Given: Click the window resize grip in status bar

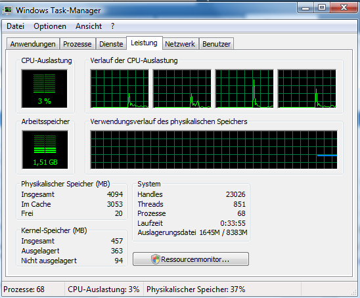Looking at the screenshot, I should [x=354, y=292].
